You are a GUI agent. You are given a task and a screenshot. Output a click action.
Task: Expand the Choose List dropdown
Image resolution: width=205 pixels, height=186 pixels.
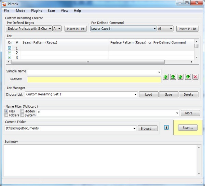tap(135, 94)
